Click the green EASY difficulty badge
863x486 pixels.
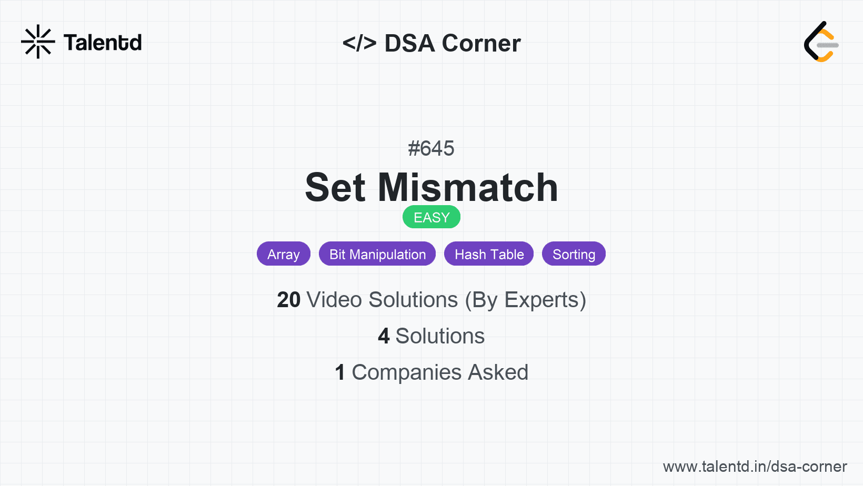[x=431, y=217]
